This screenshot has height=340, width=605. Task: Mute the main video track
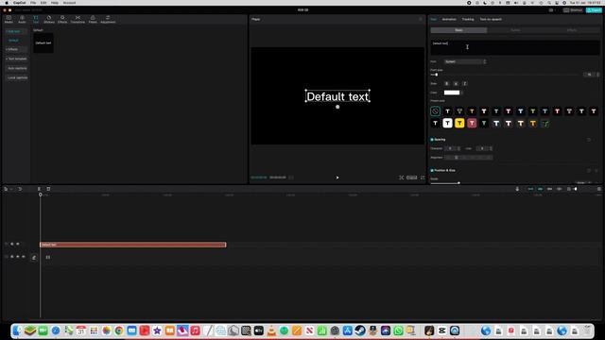(24, 257)
